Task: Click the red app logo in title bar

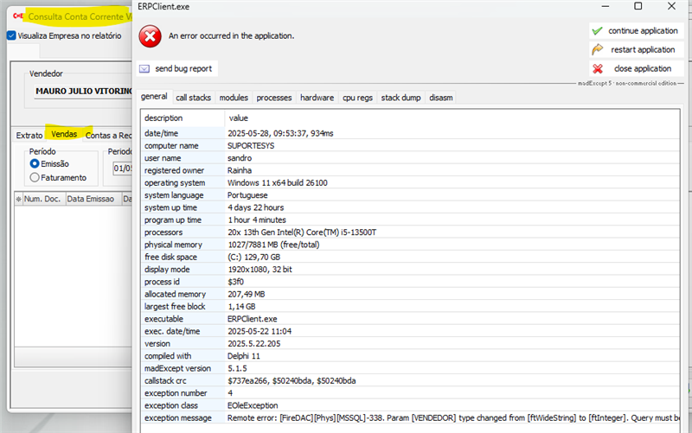Action: 16,16
